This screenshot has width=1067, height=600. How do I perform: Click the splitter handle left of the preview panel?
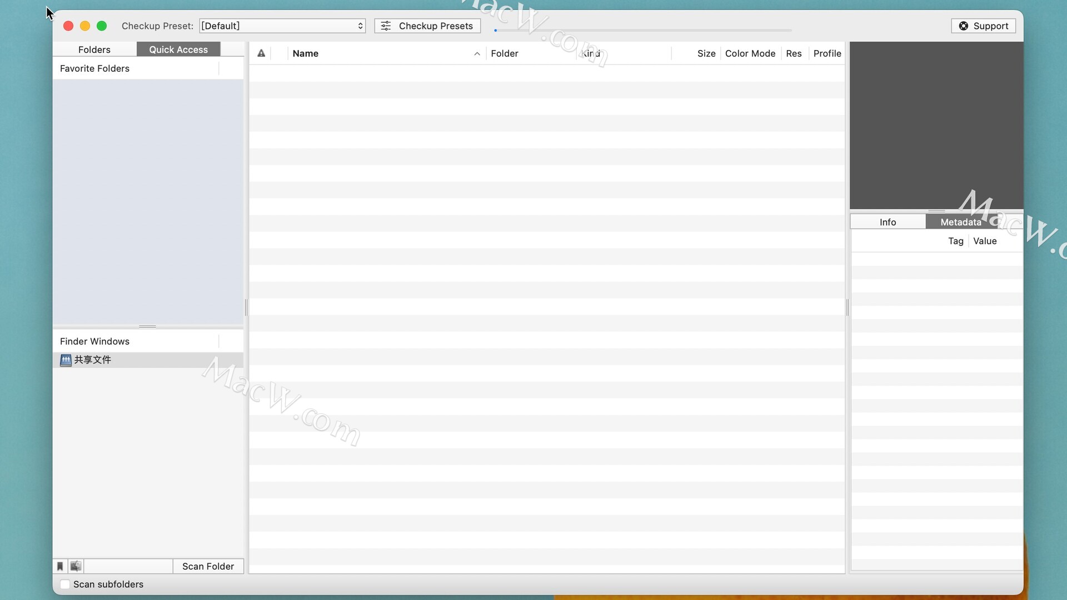click(847, 307)
